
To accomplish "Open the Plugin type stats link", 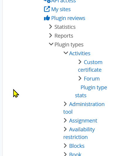I will pos(91,91).
